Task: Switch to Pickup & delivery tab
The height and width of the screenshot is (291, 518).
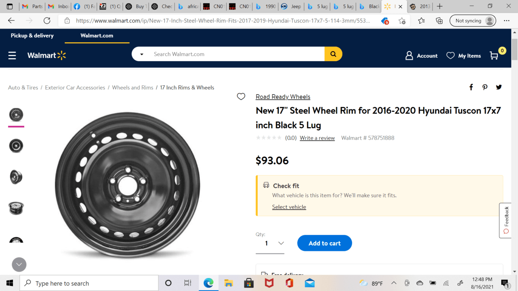Action: pyautogui.click(x=32, y=35)
